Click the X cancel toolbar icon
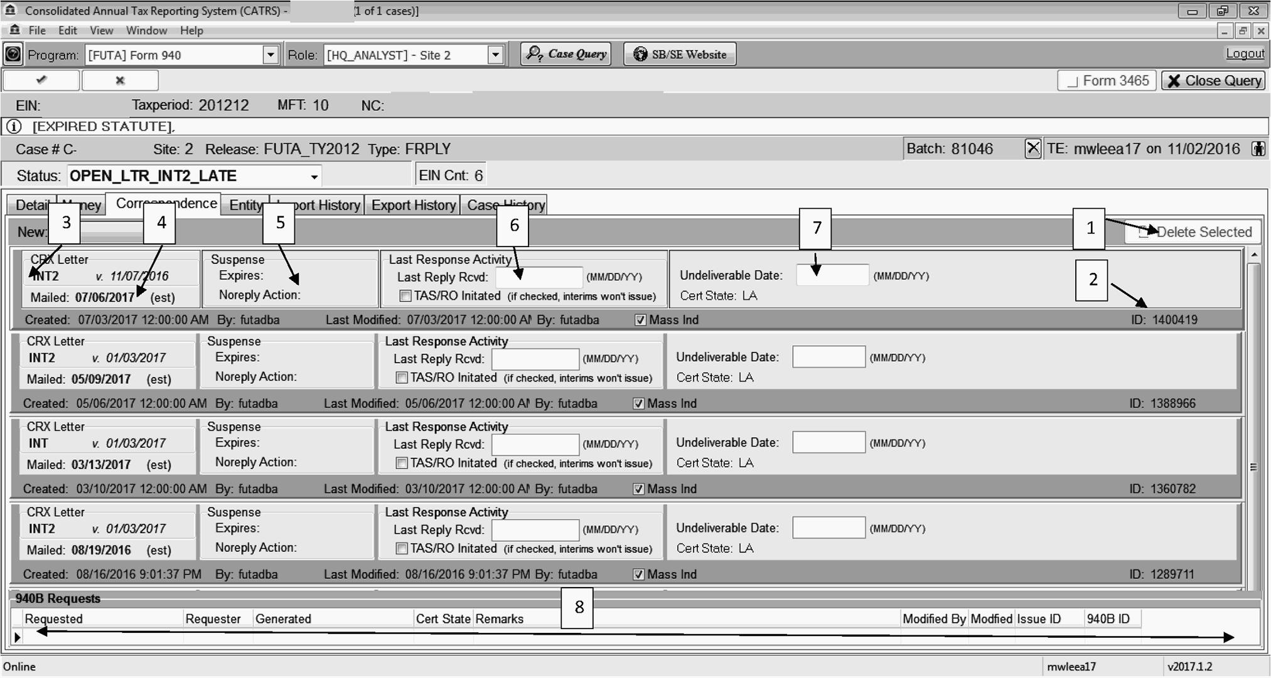This screenshot has height=678, width=1271. click(120, 80)
